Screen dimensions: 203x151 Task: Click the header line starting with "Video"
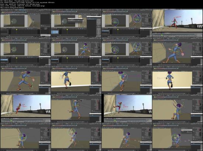coord(23,6)
